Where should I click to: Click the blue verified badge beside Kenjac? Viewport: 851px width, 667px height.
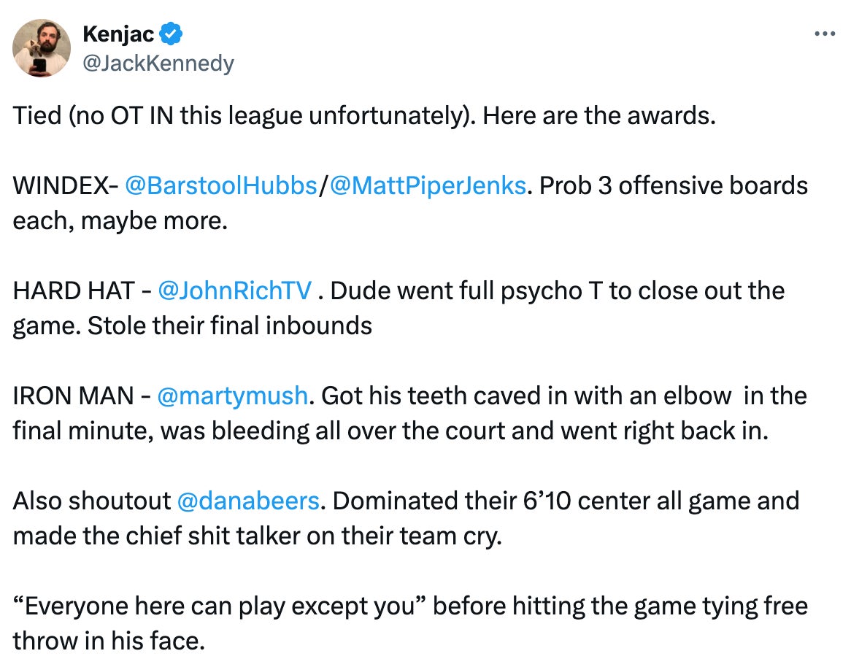171,34
